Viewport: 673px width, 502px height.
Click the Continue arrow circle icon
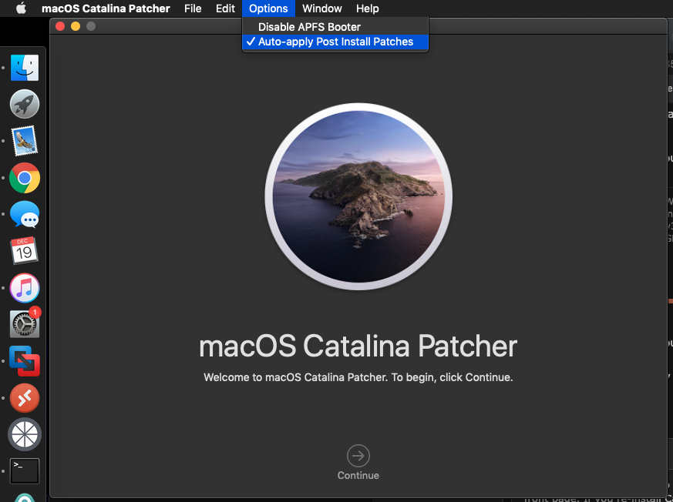point(358,456)
